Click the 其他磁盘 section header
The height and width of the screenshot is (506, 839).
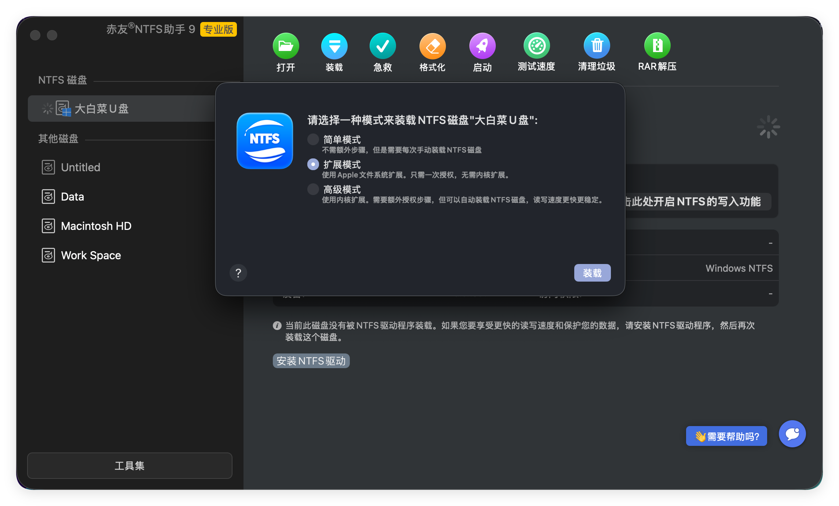pyautogui.click(x=58, y=139)
